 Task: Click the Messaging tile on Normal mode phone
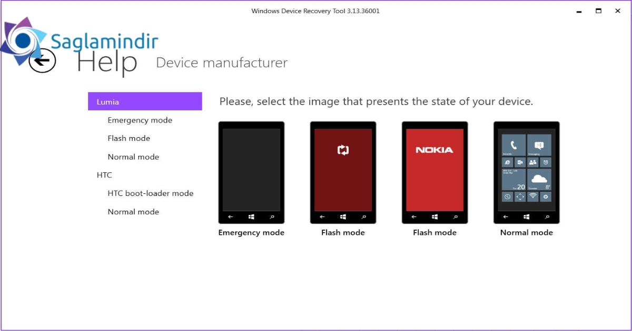(539, 145)
